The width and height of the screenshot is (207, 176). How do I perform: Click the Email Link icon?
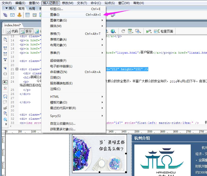[x=12, y=15]
